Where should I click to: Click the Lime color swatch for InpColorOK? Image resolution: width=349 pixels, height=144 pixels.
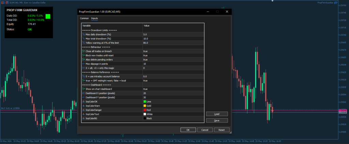[145, 101]
